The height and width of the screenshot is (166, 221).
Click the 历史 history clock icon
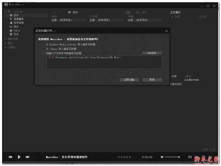[x=11, y=34]
